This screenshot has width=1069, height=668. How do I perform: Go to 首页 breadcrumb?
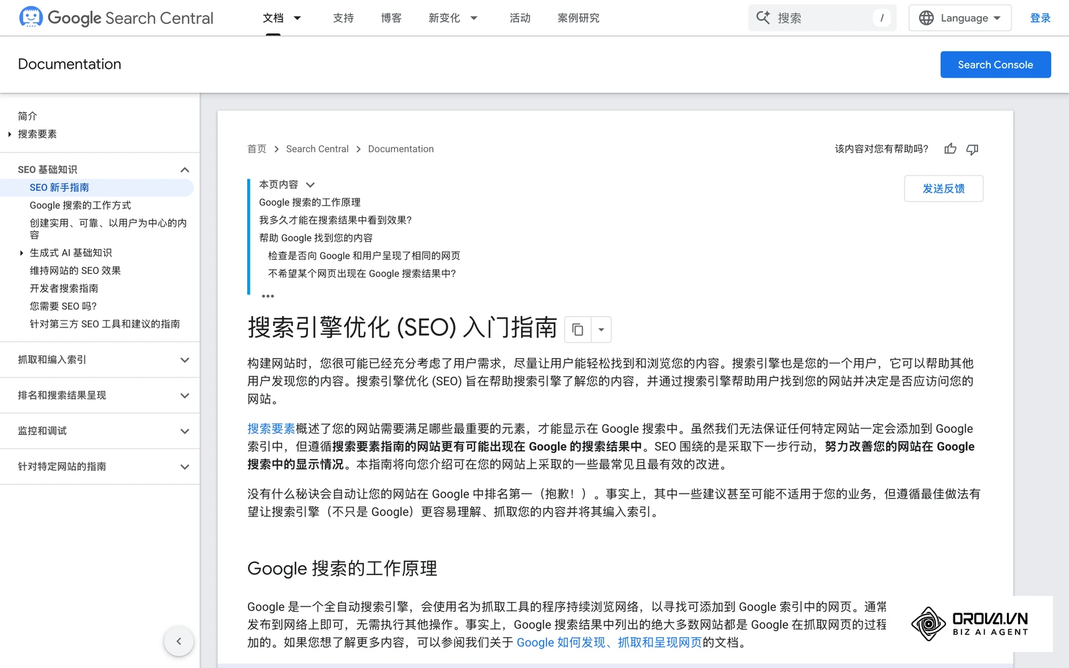[x=257, y=149]
